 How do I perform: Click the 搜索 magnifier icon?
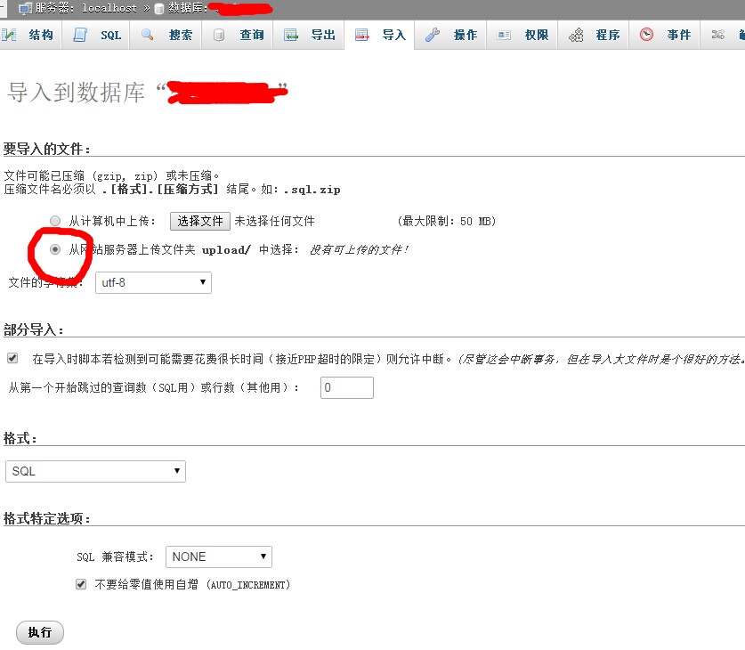tap(148, 35)
